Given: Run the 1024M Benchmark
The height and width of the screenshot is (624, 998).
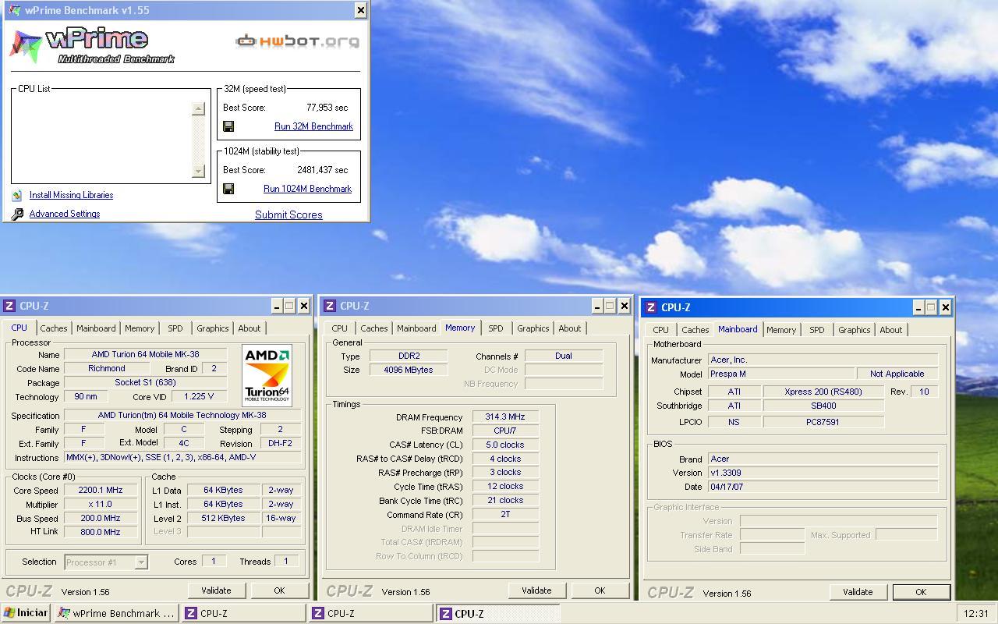Looking at the screenshot, I should point(307,189).
